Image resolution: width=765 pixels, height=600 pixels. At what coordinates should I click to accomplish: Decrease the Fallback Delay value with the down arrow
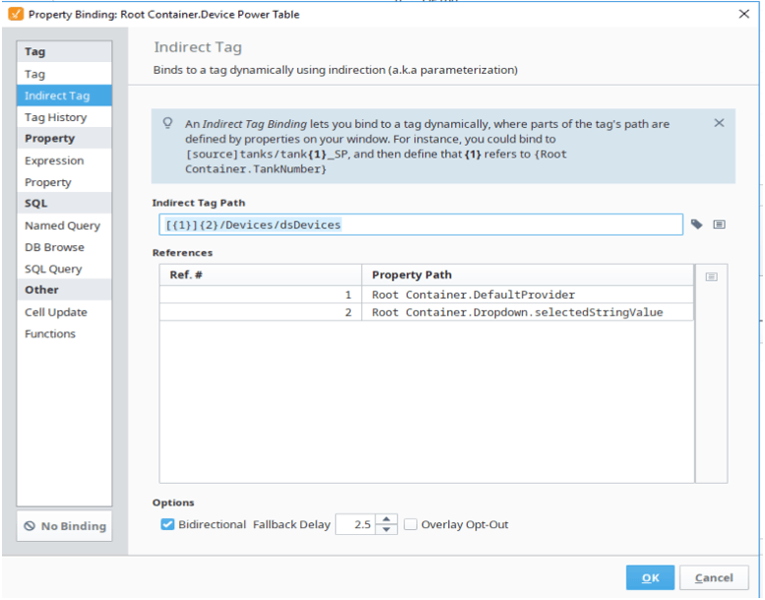point(386,529)
